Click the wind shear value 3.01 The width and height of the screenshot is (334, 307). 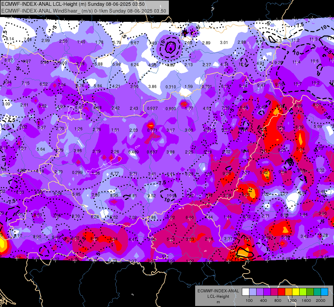coord(224,43)
